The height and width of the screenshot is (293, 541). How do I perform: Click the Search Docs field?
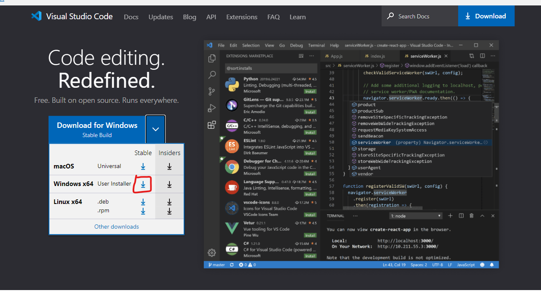point(420,16)
